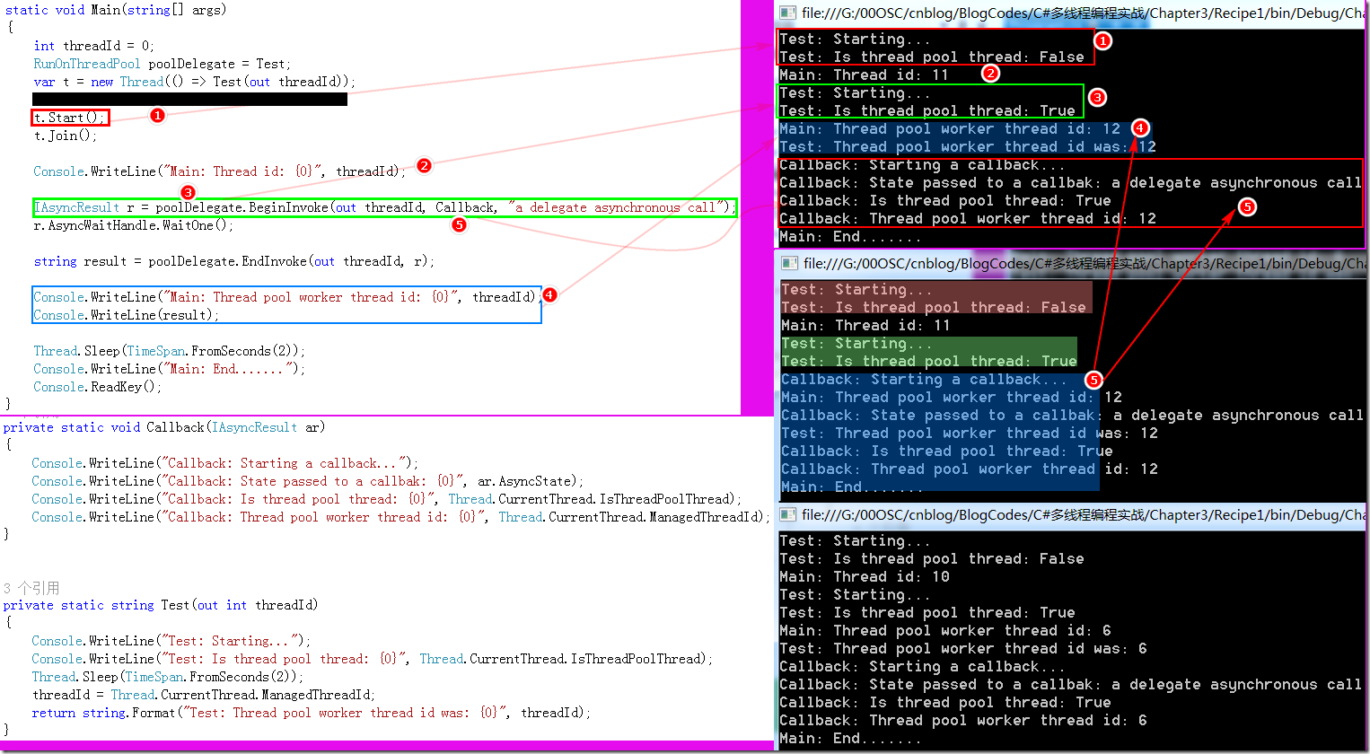Click 'Test: Thread pool worker thread id was: 12' top console

[x=968, y=147]
